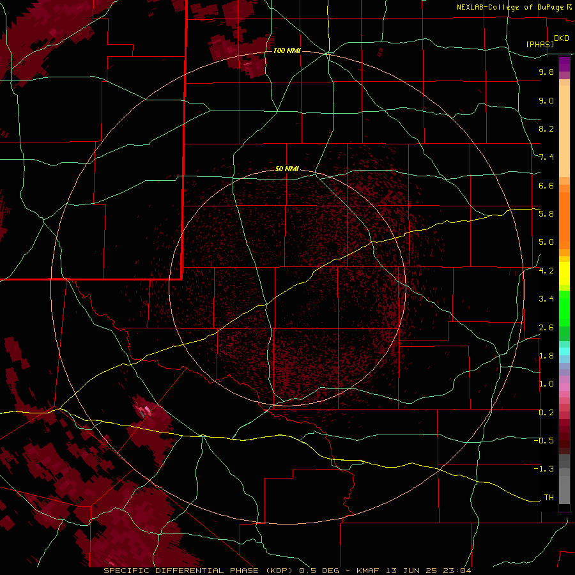
Task: Click the TH threshold label
Action: pos(549,498)
